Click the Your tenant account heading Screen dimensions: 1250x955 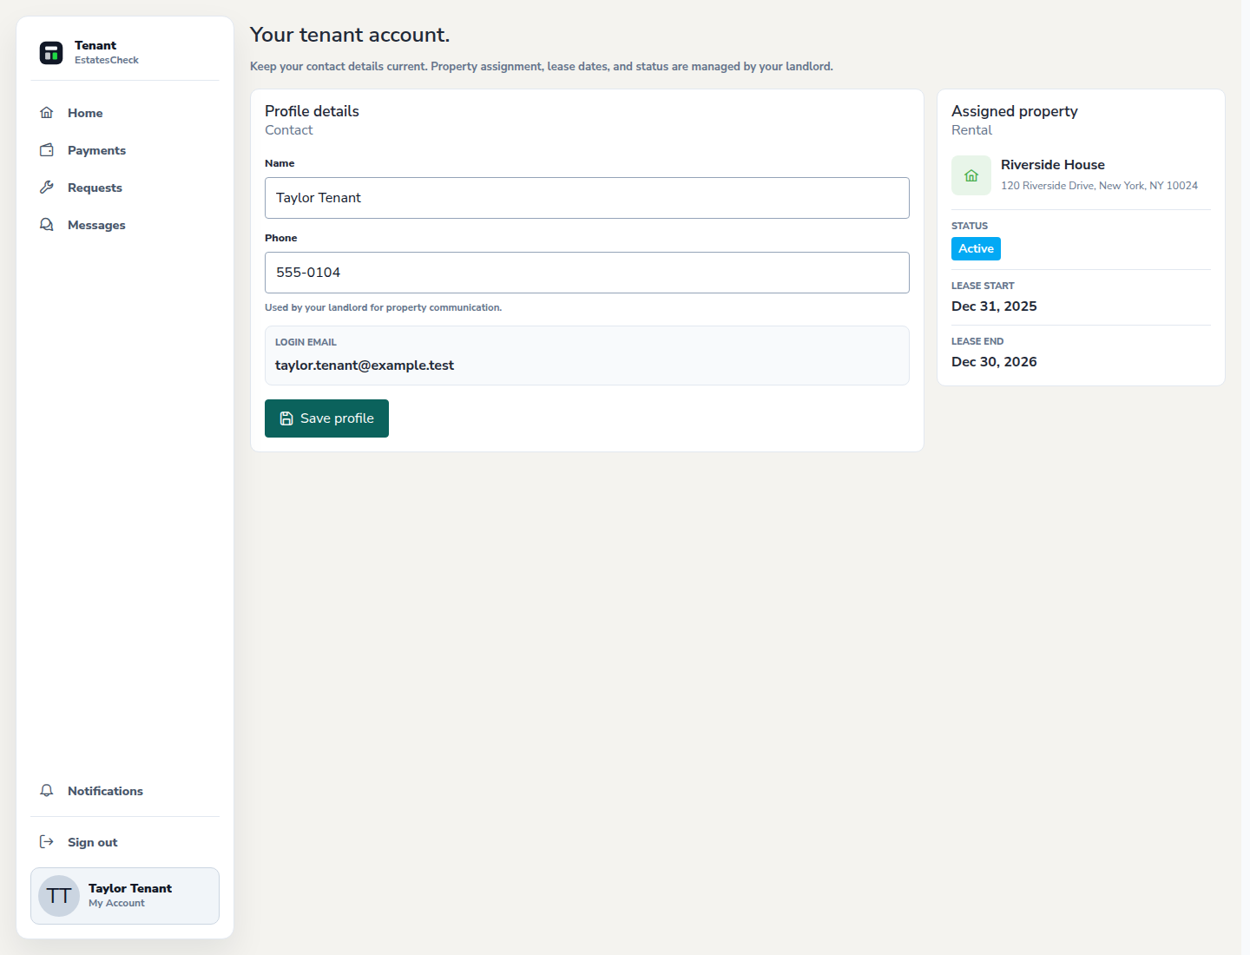point(350,35)
